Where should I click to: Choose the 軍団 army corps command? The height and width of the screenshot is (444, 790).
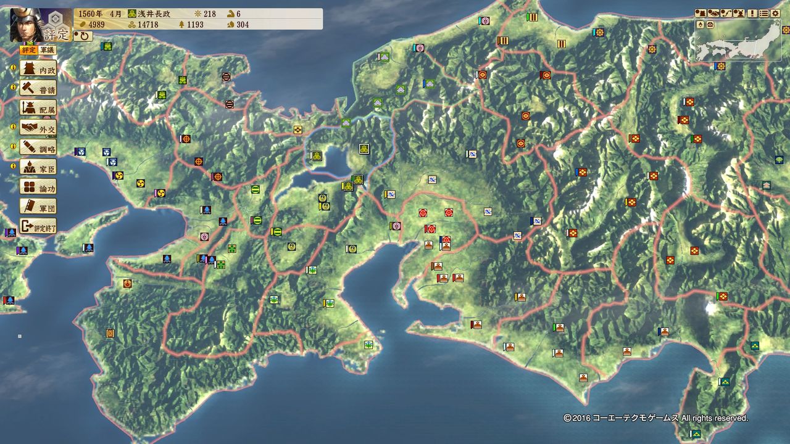point(38,206)
